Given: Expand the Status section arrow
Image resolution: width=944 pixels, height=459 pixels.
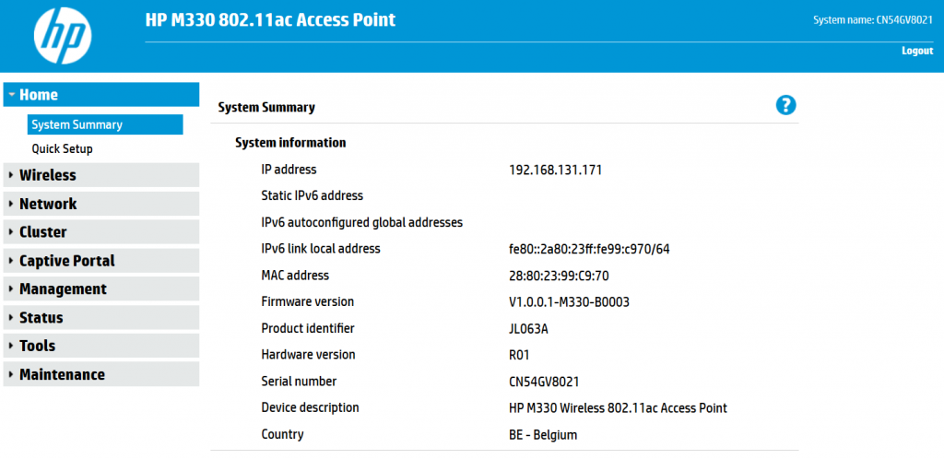Looking at the screenshot, I should pyautogui.click(x=11, y=318).
